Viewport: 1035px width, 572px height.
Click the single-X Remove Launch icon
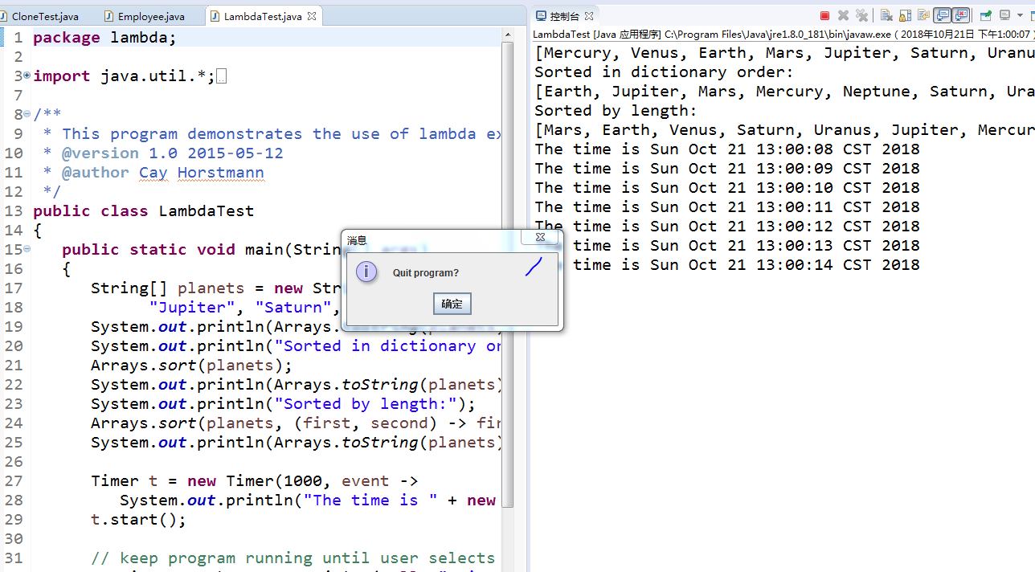pos(843,15)
